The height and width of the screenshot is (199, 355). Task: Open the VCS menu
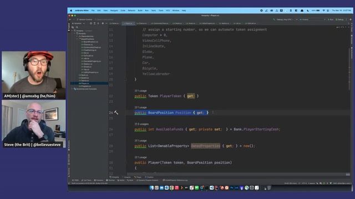pos(168,11)
